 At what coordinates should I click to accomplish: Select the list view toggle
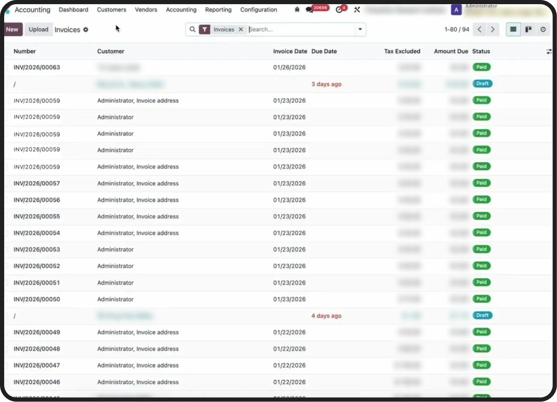point(513,29)
